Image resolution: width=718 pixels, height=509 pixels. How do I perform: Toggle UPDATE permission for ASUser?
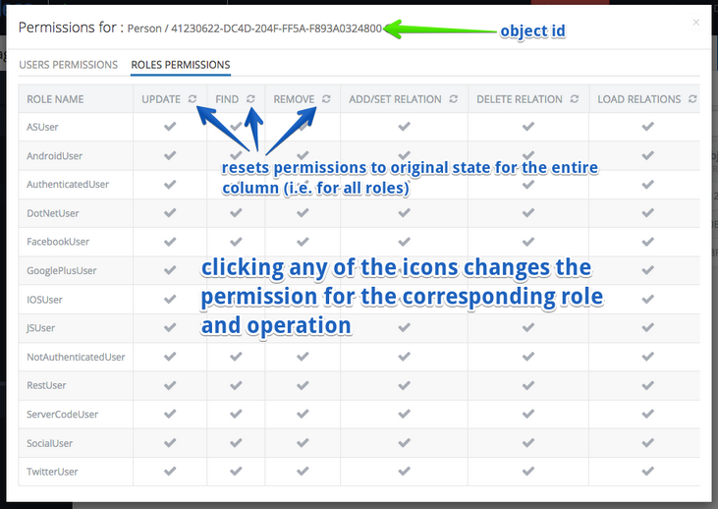pos(170,127)
